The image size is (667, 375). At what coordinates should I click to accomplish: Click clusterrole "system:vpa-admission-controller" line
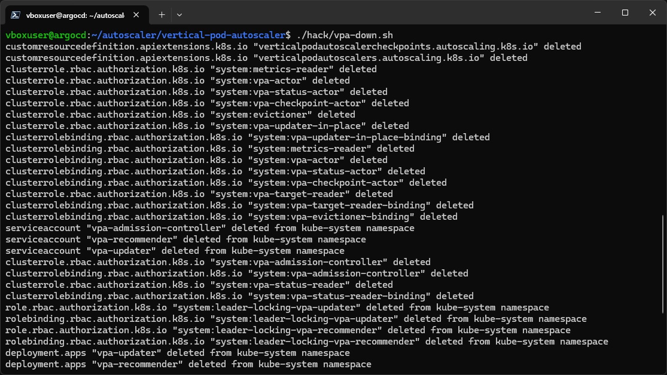218,262
